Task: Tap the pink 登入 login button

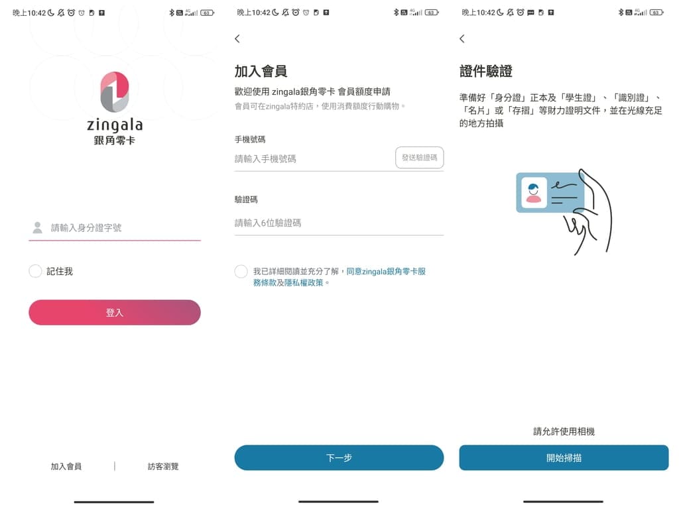Action: (x=115, y=313)
